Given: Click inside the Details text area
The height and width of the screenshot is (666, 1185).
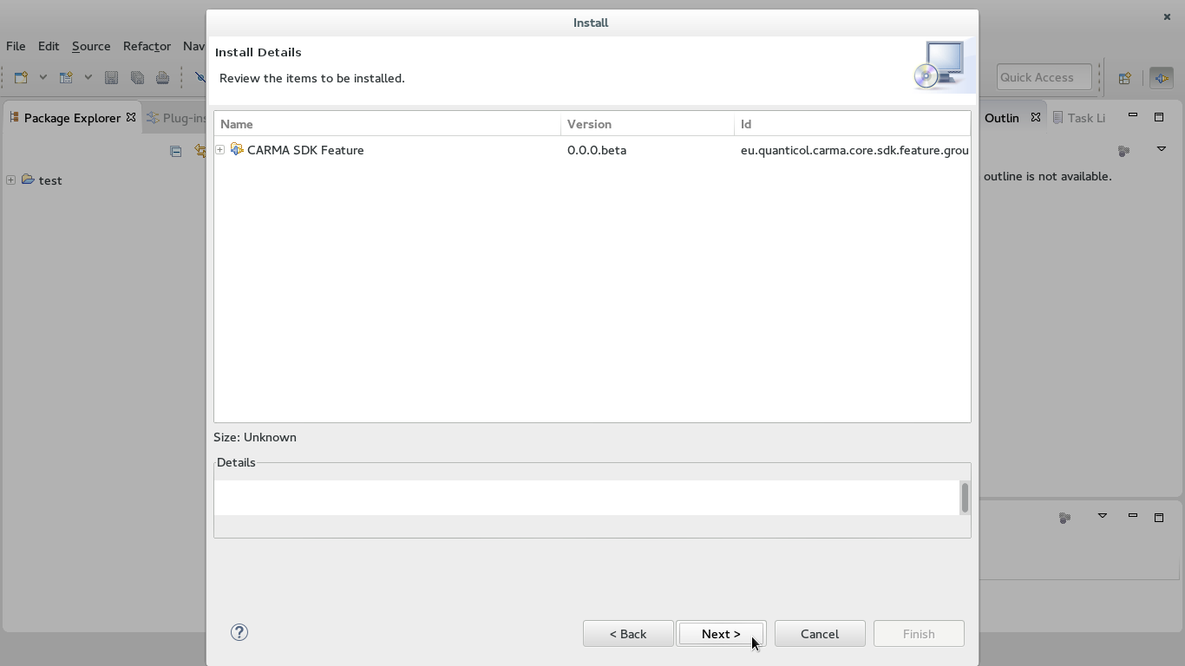Looking at the screenshot, I should click(586, 498).
